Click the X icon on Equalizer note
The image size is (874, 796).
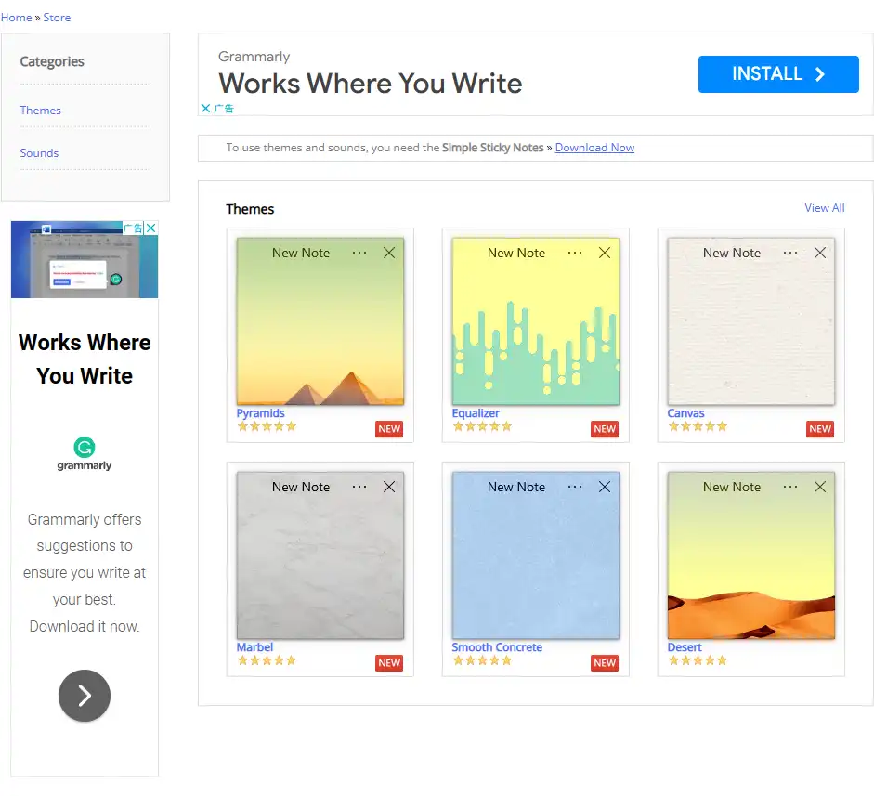point(605,253)
